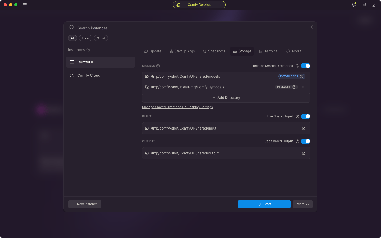Expand the More menu
Image resolution: width=381 pixels, height=238 pixels.
tap(303, 204)
